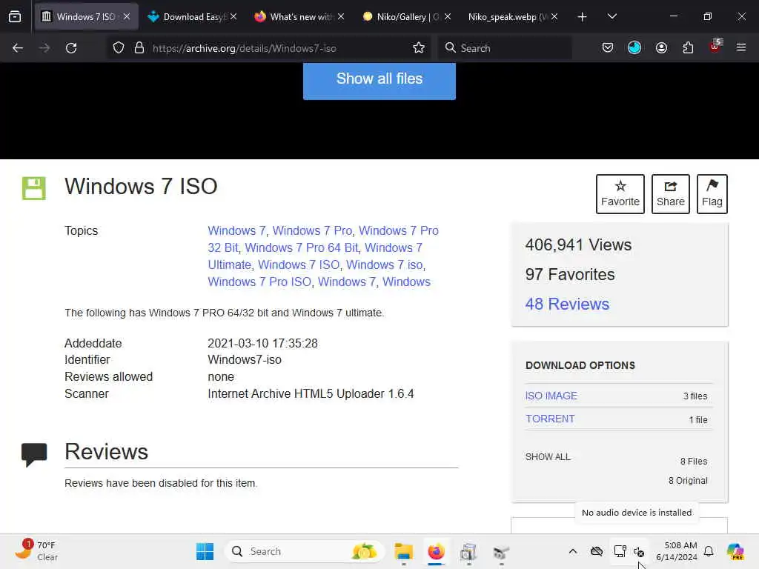Bookmark this page with the star

click(419, 48)
